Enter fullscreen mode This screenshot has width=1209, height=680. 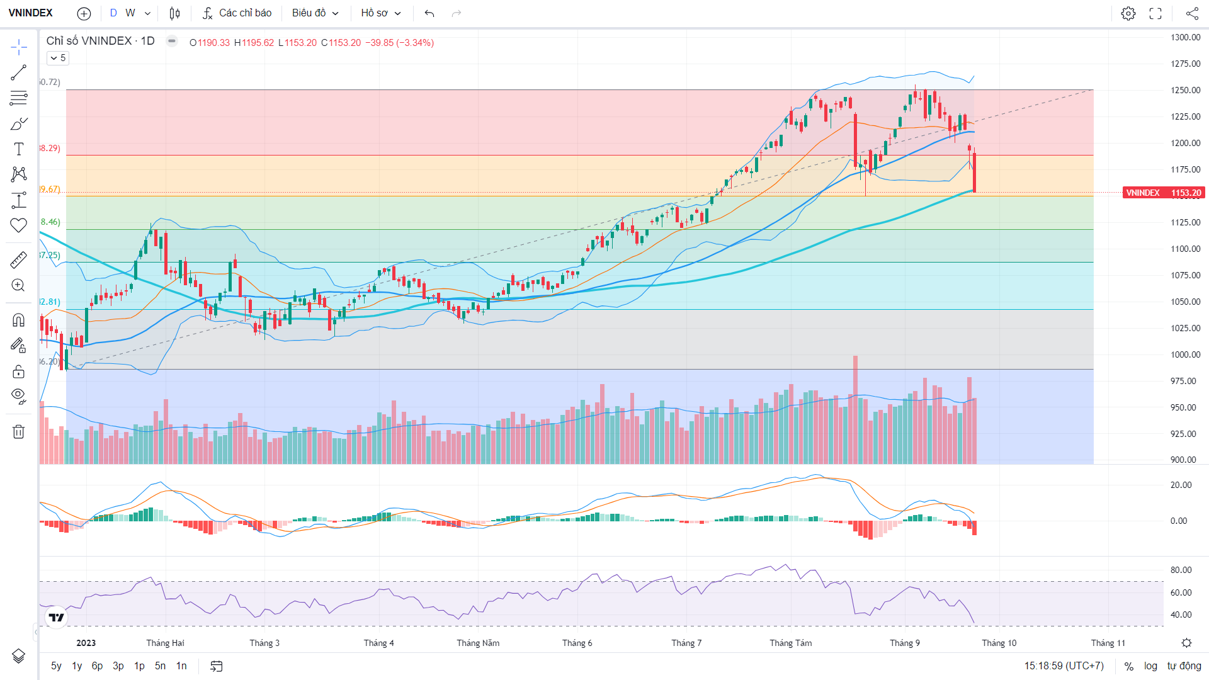click(1155, 13)
